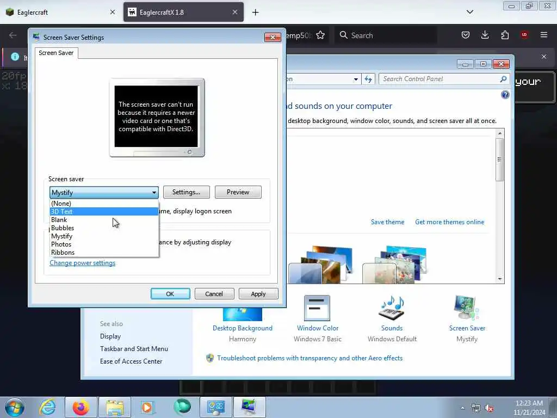
Task: Open Window Color icon in Personalization
Action: (x=317, y=308)
